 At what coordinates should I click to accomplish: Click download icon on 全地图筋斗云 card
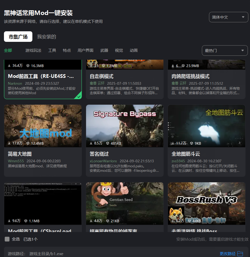pyautogui.click(x=173, y=143)
